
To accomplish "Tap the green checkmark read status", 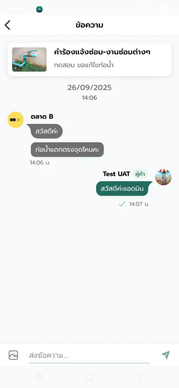I will tap(122, 204).
